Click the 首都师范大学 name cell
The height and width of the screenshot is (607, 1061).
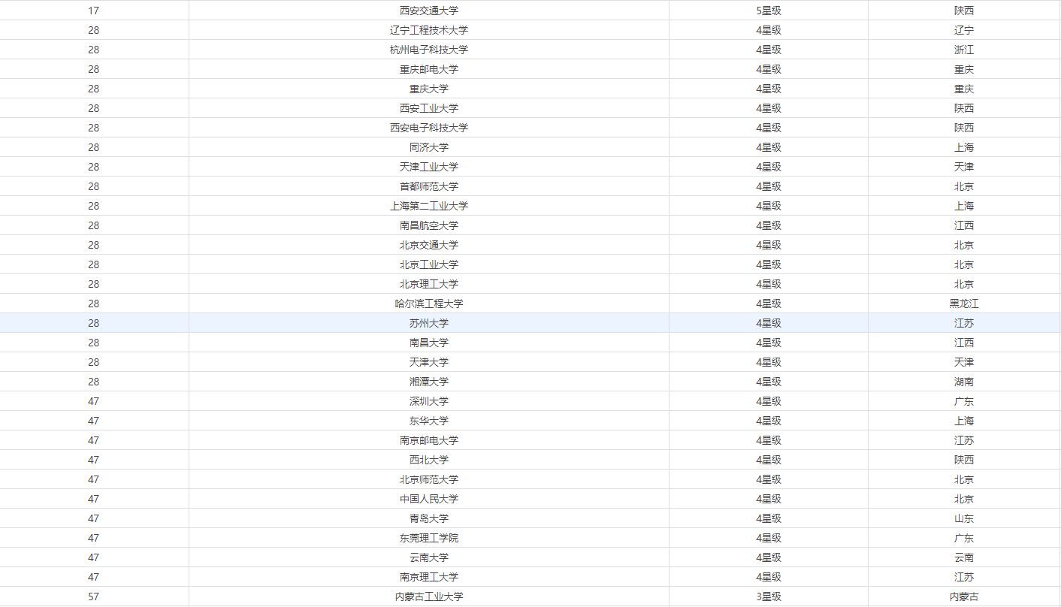coord(428,186)
